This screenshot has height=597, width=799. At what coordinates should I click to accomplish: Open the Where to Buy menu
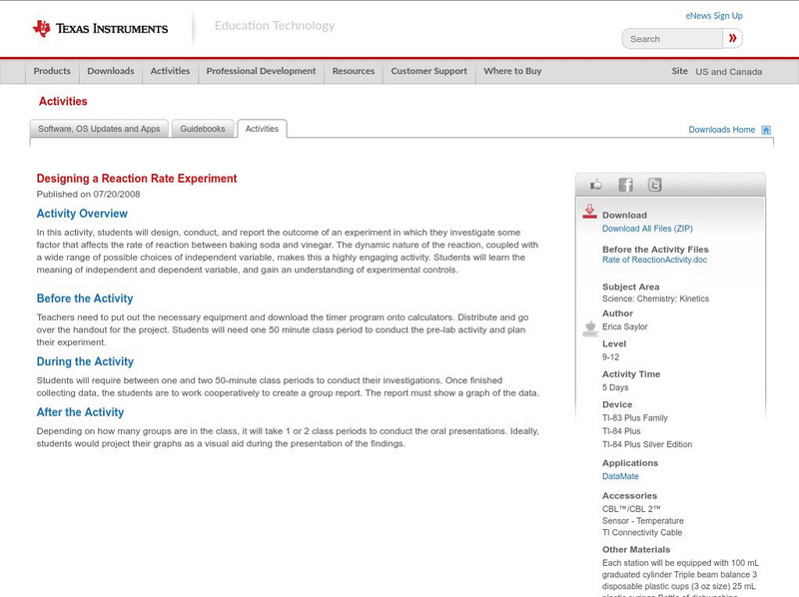click(512, 71)
